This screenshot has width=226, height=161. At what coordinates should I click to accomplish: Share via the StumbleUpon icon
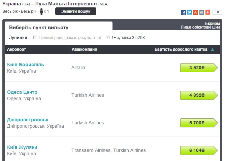point(196,12)
